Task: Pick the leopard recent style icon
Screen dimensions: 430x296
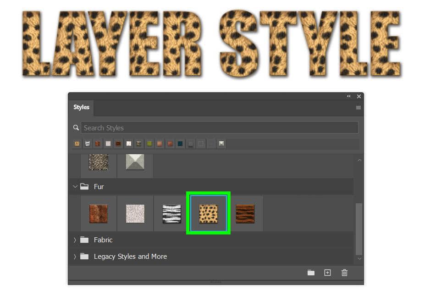Action: click(77, 144)
